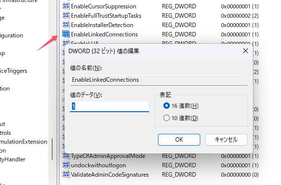Click the 値の名前(N) field showing EnableLinkedConnections
The height and width of the screenshot is (185, 281).
point(159,80)
